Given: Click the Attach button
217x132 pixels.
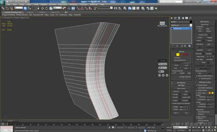Looking at the screenshot, I should coord(199,41).
